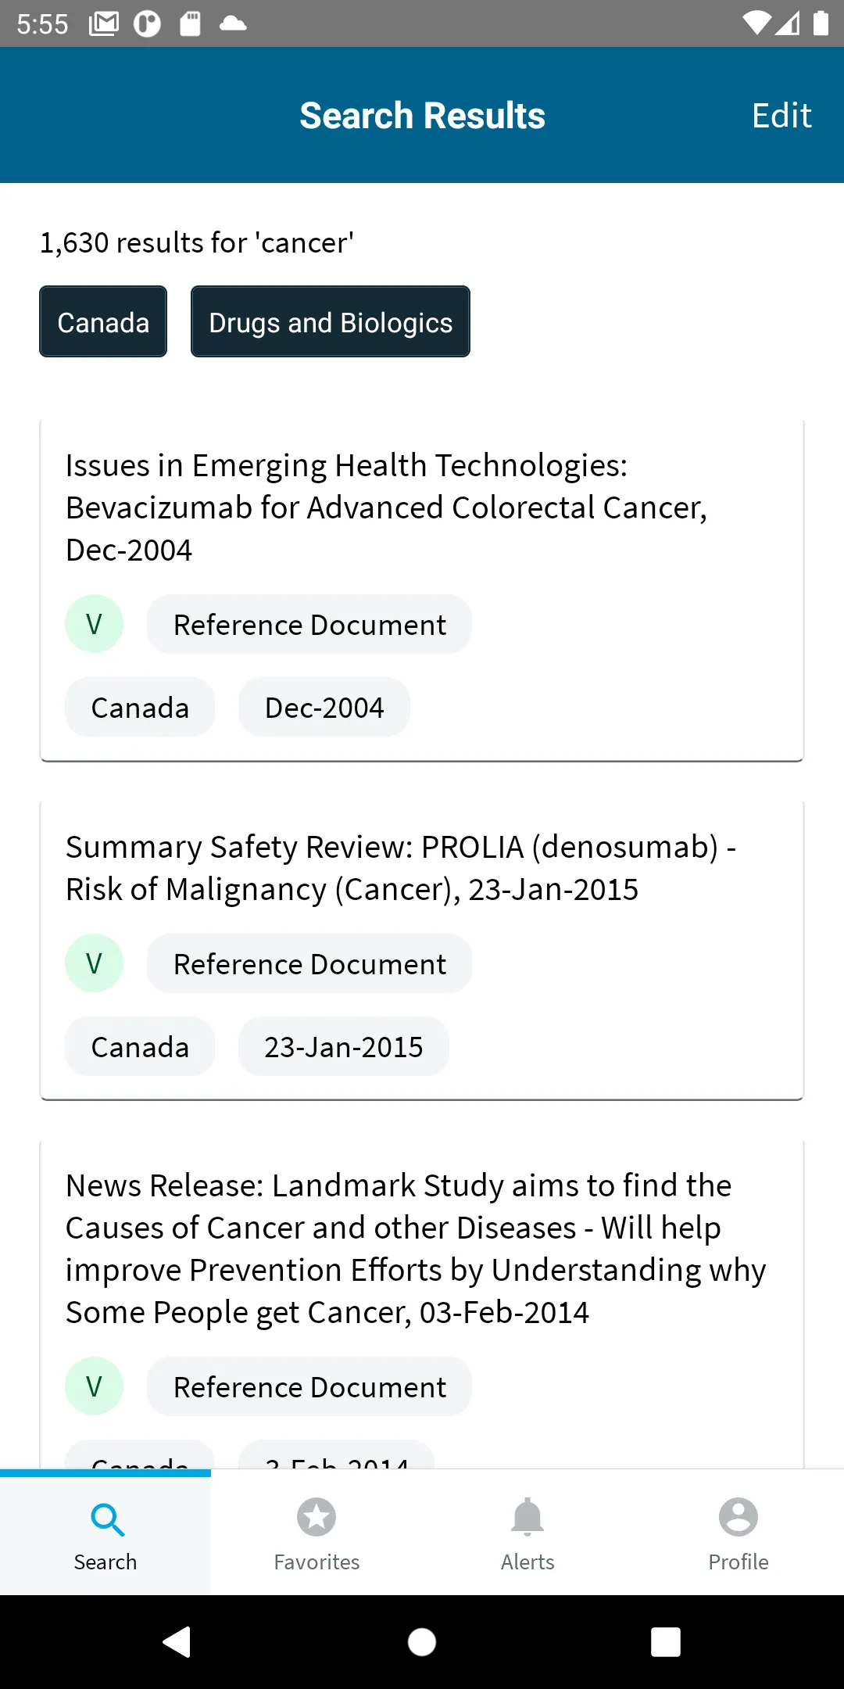Open the Favorites star icon
The width and height of the screenshot is (844, 1689).
click(x=316, y=1518)
